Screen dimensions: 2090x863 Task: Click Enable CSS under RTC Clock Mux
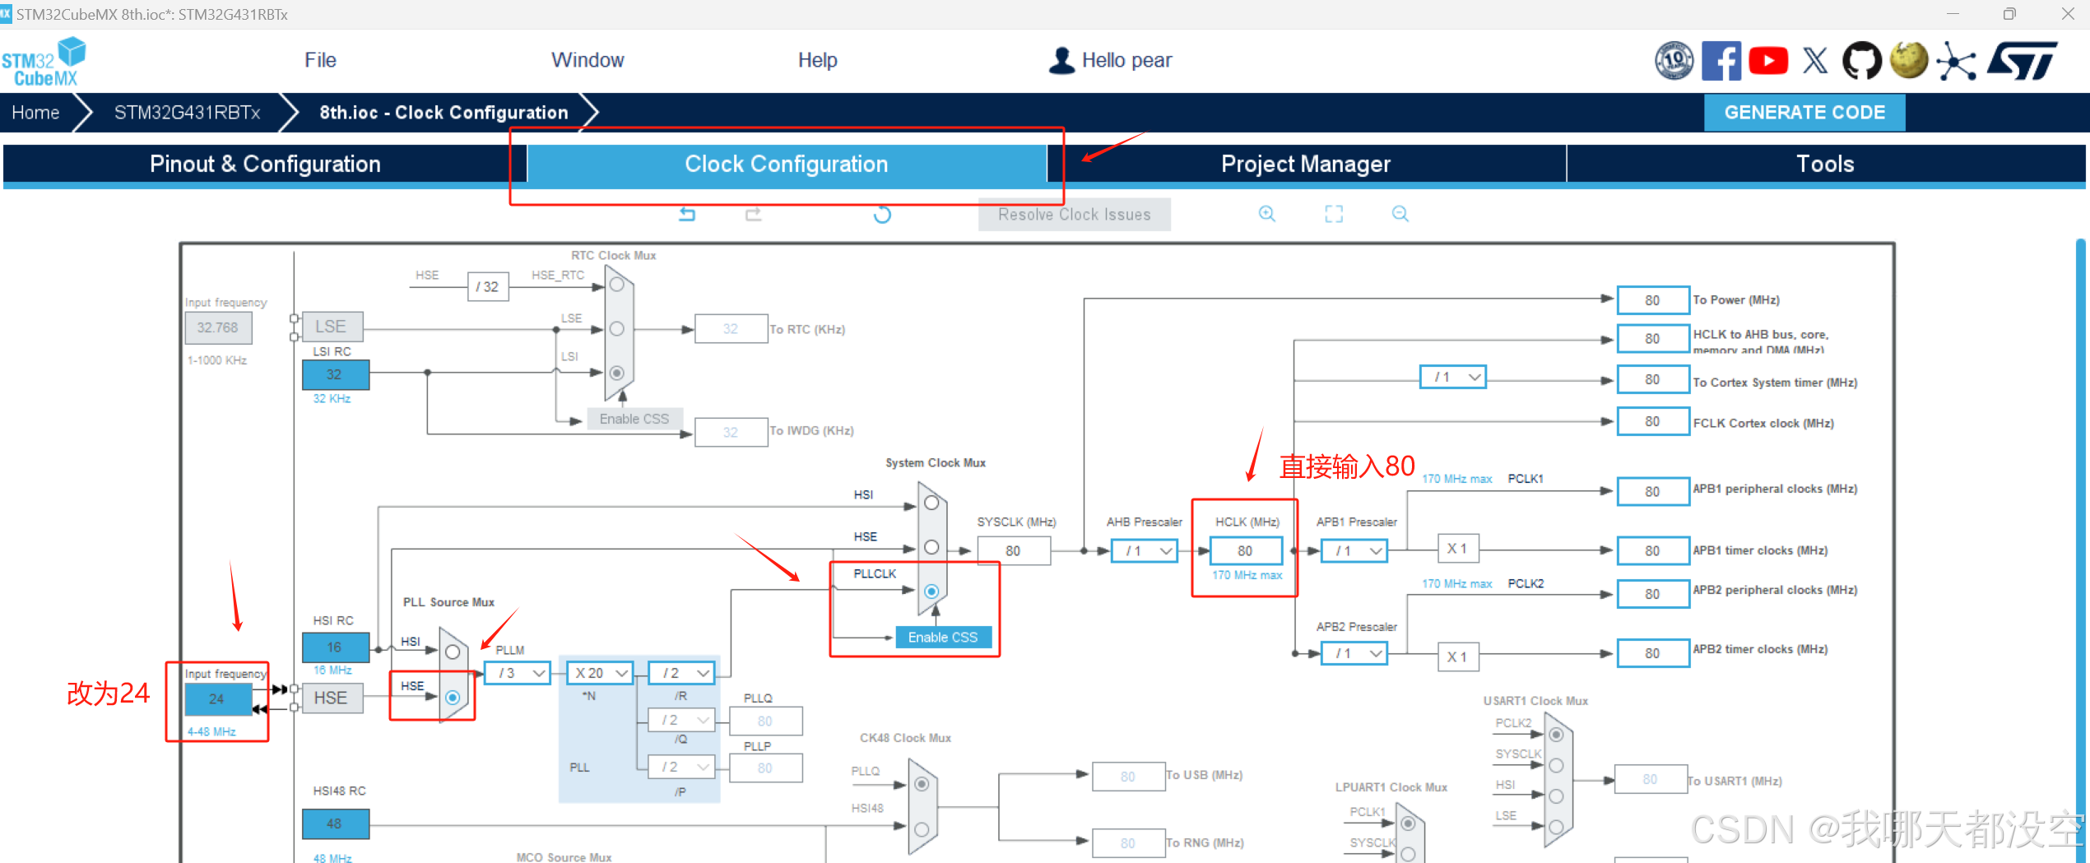coord(634,419)
